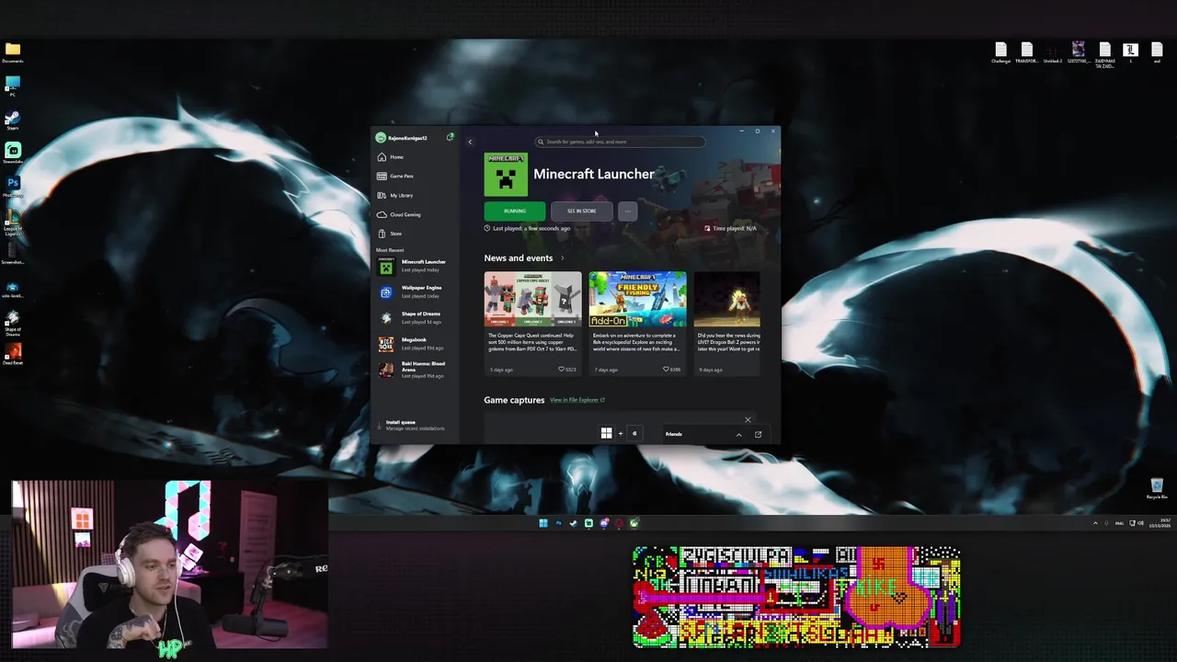Select Wallpaper Engine in Most Recent

414,291
